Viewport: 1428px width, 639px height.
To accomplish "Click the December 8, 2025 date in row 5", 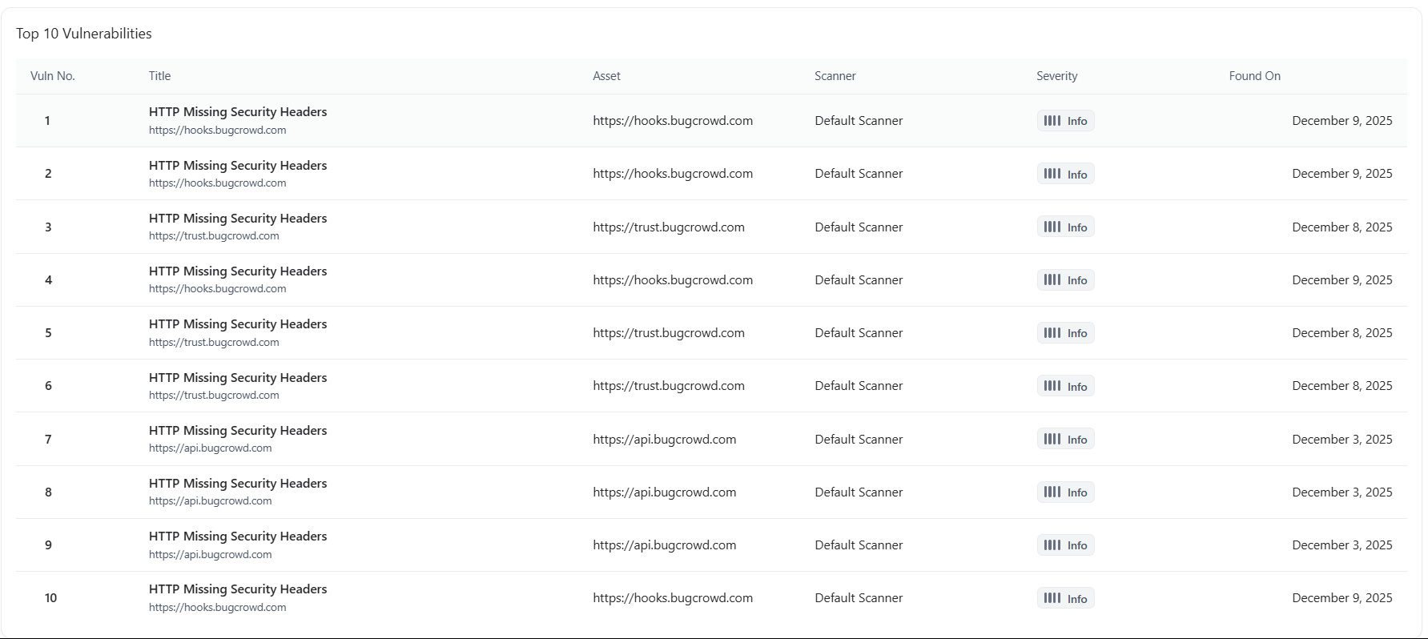I will 1342,333.
